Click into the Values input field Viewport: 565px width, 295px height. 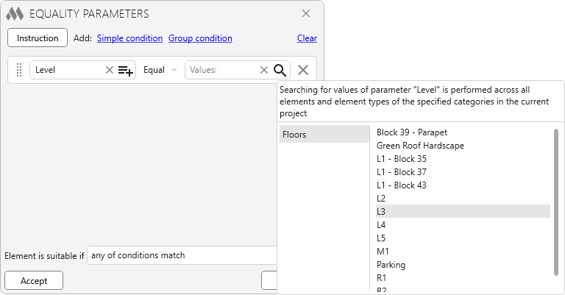click(221, 70)
